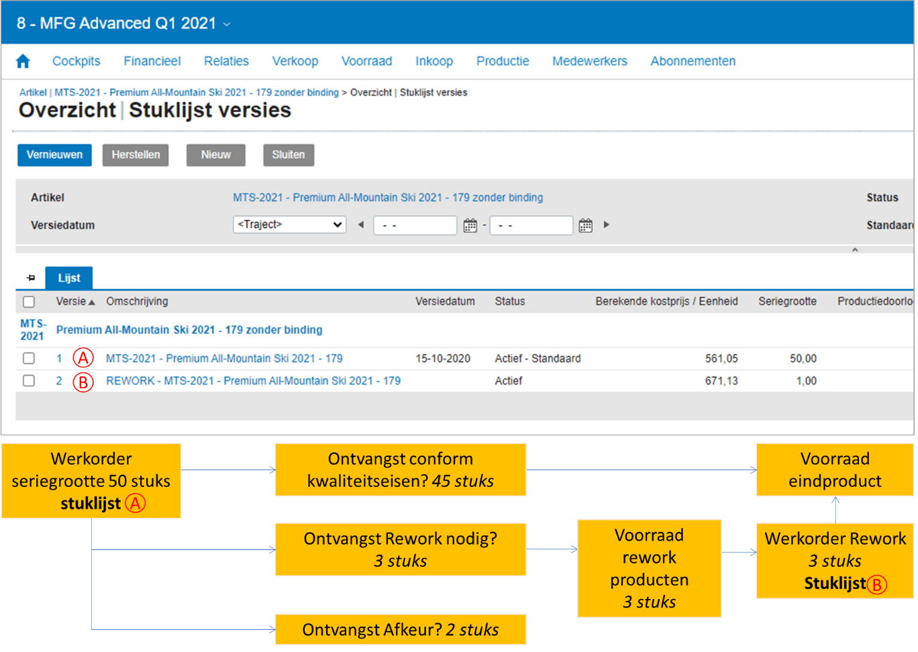The image size is (918, 652).
Task: Open the Productie menu
Action: tap(503, 62)
